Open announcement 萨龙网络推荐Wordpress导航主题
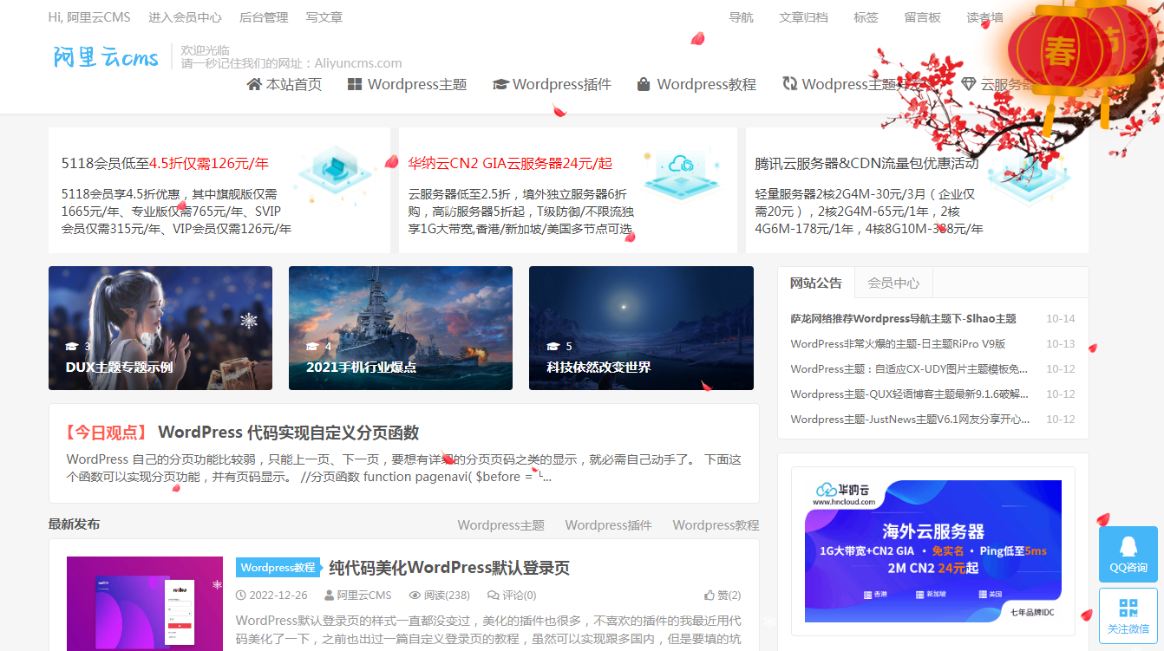 [903, 319]
